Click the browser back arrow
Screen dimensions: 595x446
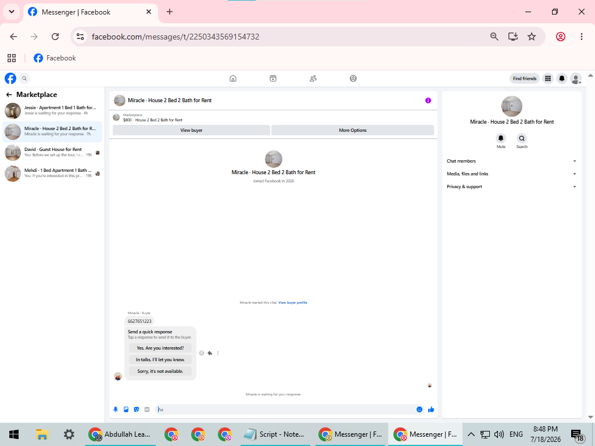click(x=14, y=37)
